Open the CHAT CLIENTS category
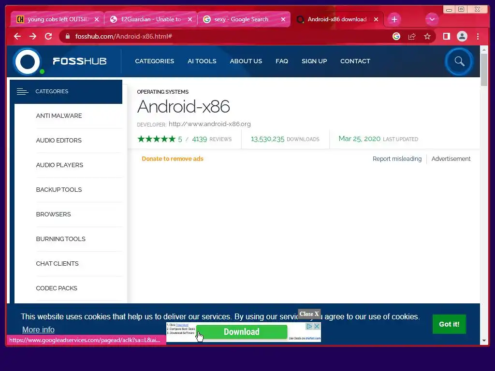 click(x=57, y=263)
